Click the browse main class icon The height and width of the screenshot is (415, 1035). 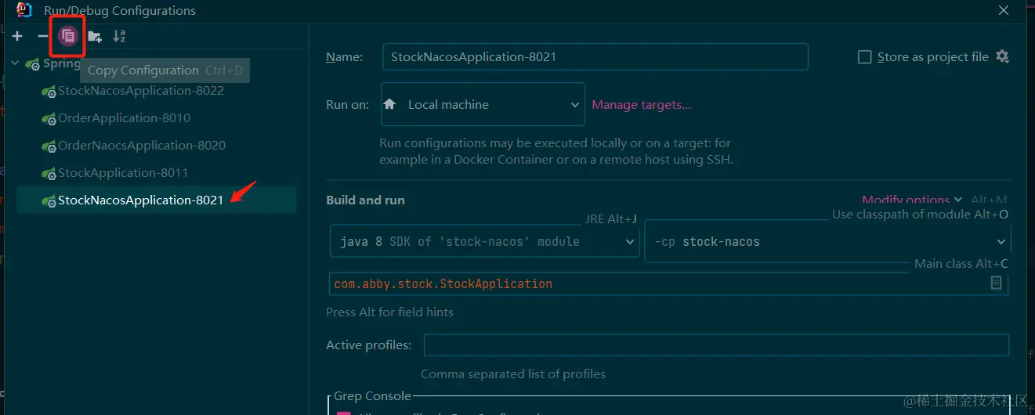[996, 283]
